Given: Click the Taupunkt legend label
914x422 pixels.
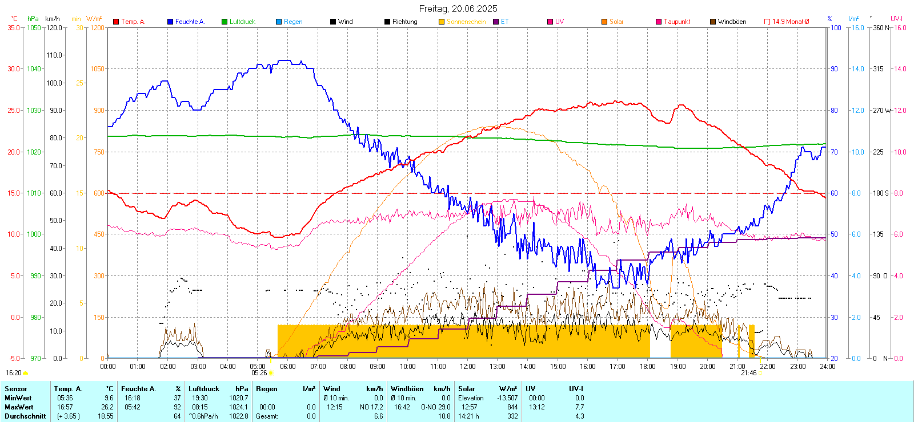Looking at the screenshot, I should coord(677,22).
